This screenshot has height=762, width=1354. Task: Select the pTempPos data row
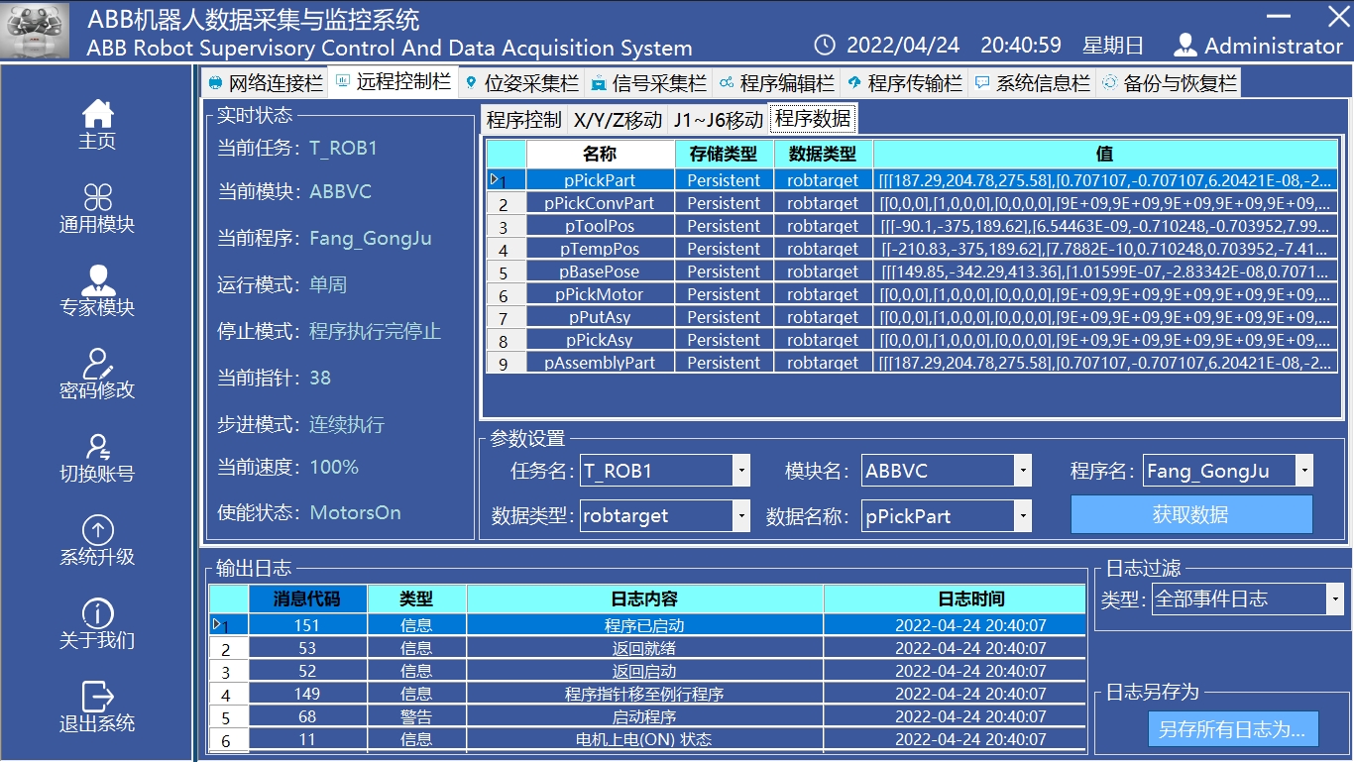[912, 249]
